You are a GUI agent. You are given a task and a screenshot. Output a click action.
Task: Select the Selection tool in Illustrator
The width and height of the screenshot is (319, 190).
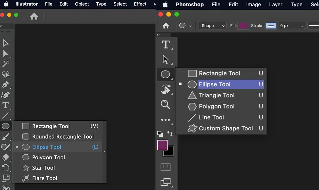6,43
